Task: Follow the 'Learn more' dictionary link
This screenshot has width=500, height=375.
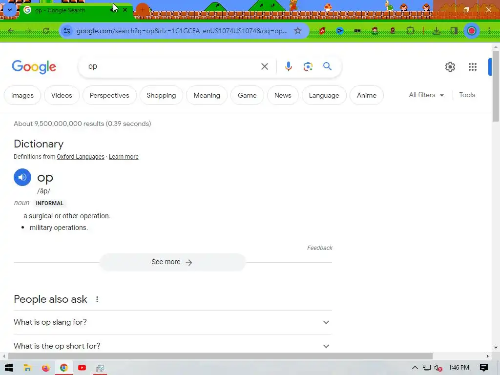Action: [x=124, y=157]
